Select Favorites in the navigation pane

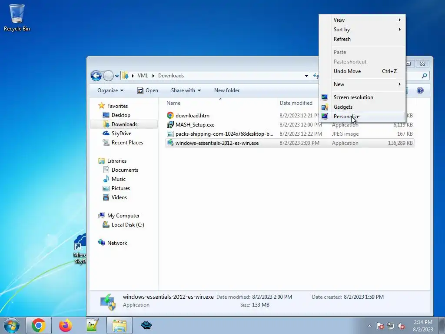click(113, 106)
